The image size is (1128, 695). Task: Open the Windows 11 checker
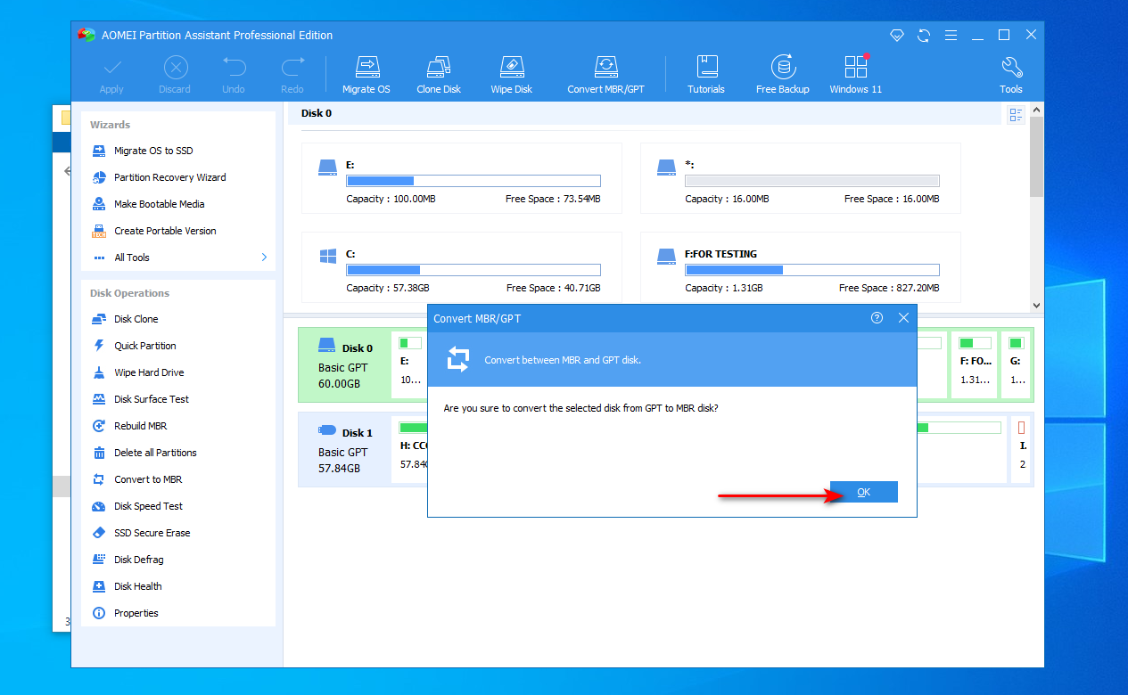(856, 76)
